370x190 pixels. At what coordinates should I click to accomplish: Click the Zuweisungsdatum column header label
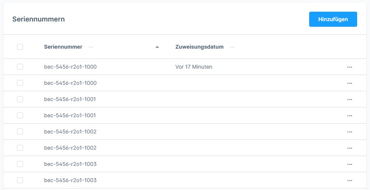[199, 47]
